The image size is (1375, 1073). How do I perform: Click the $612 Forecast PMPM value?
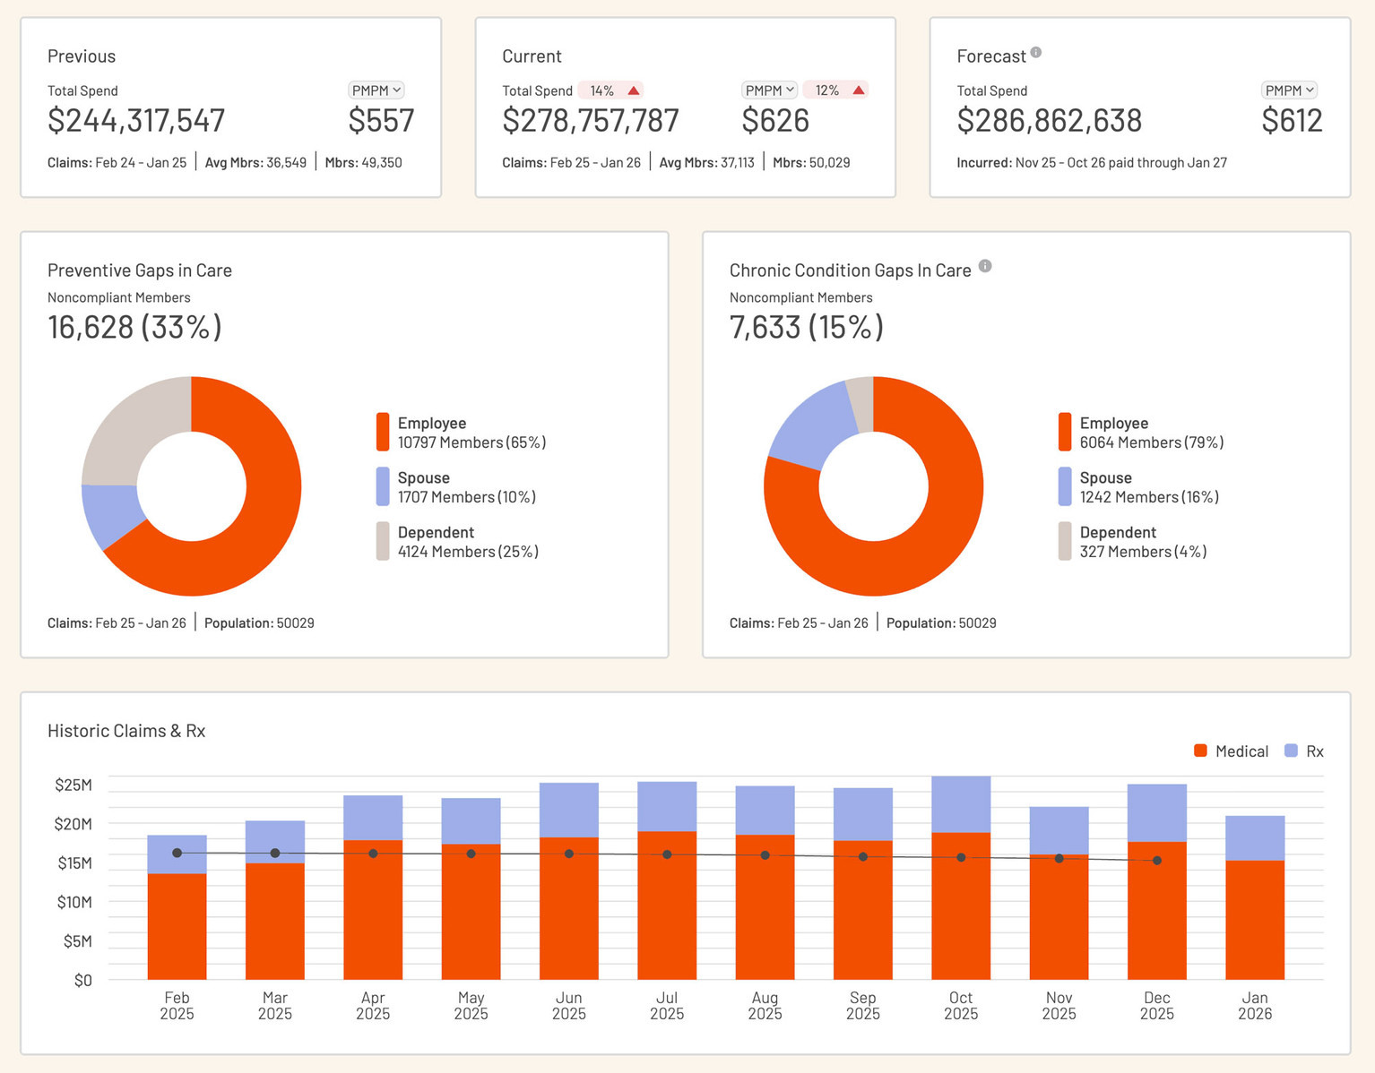(x=1292, y=120)
